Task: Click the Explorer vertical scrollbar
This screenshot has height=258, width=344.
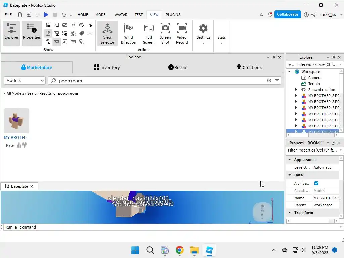Action: pyautogui.click(x=341, y=100)
